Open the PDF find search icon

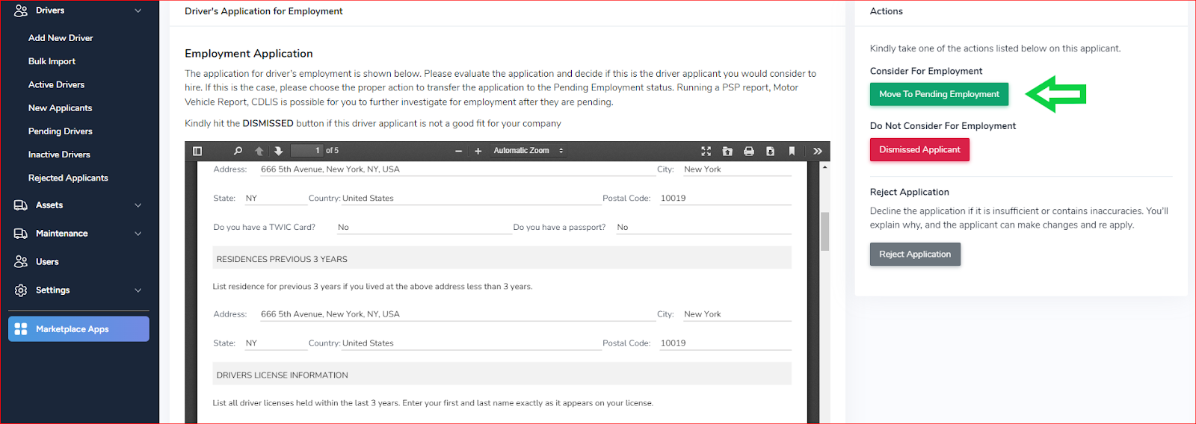(238, 151)
